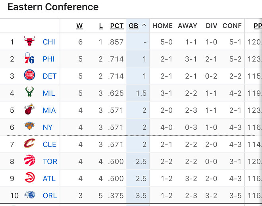Click the Philadelphia 76ers logo
262x206 pixels.
point(29,59)
